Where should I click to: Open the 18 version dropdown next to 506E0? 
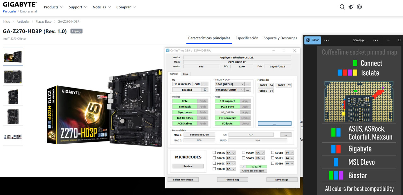[289, 163]
